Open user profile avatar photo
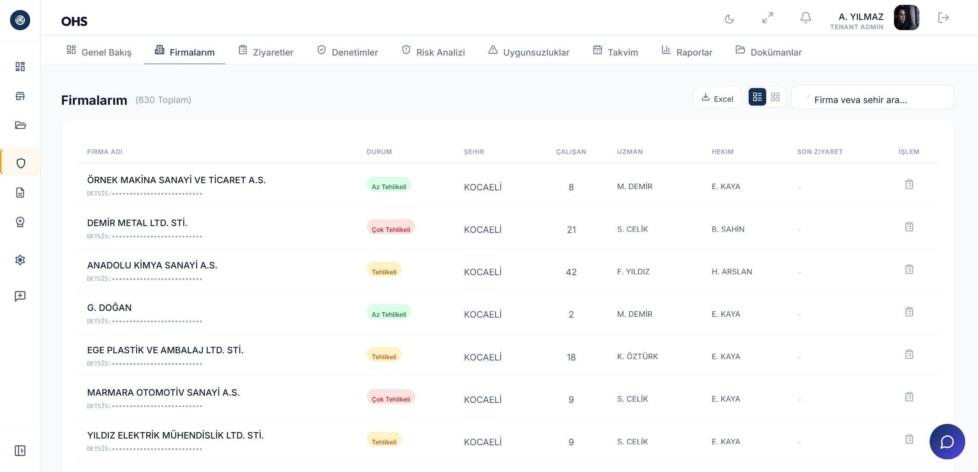978x472 pixels. [x=906, y=18]
